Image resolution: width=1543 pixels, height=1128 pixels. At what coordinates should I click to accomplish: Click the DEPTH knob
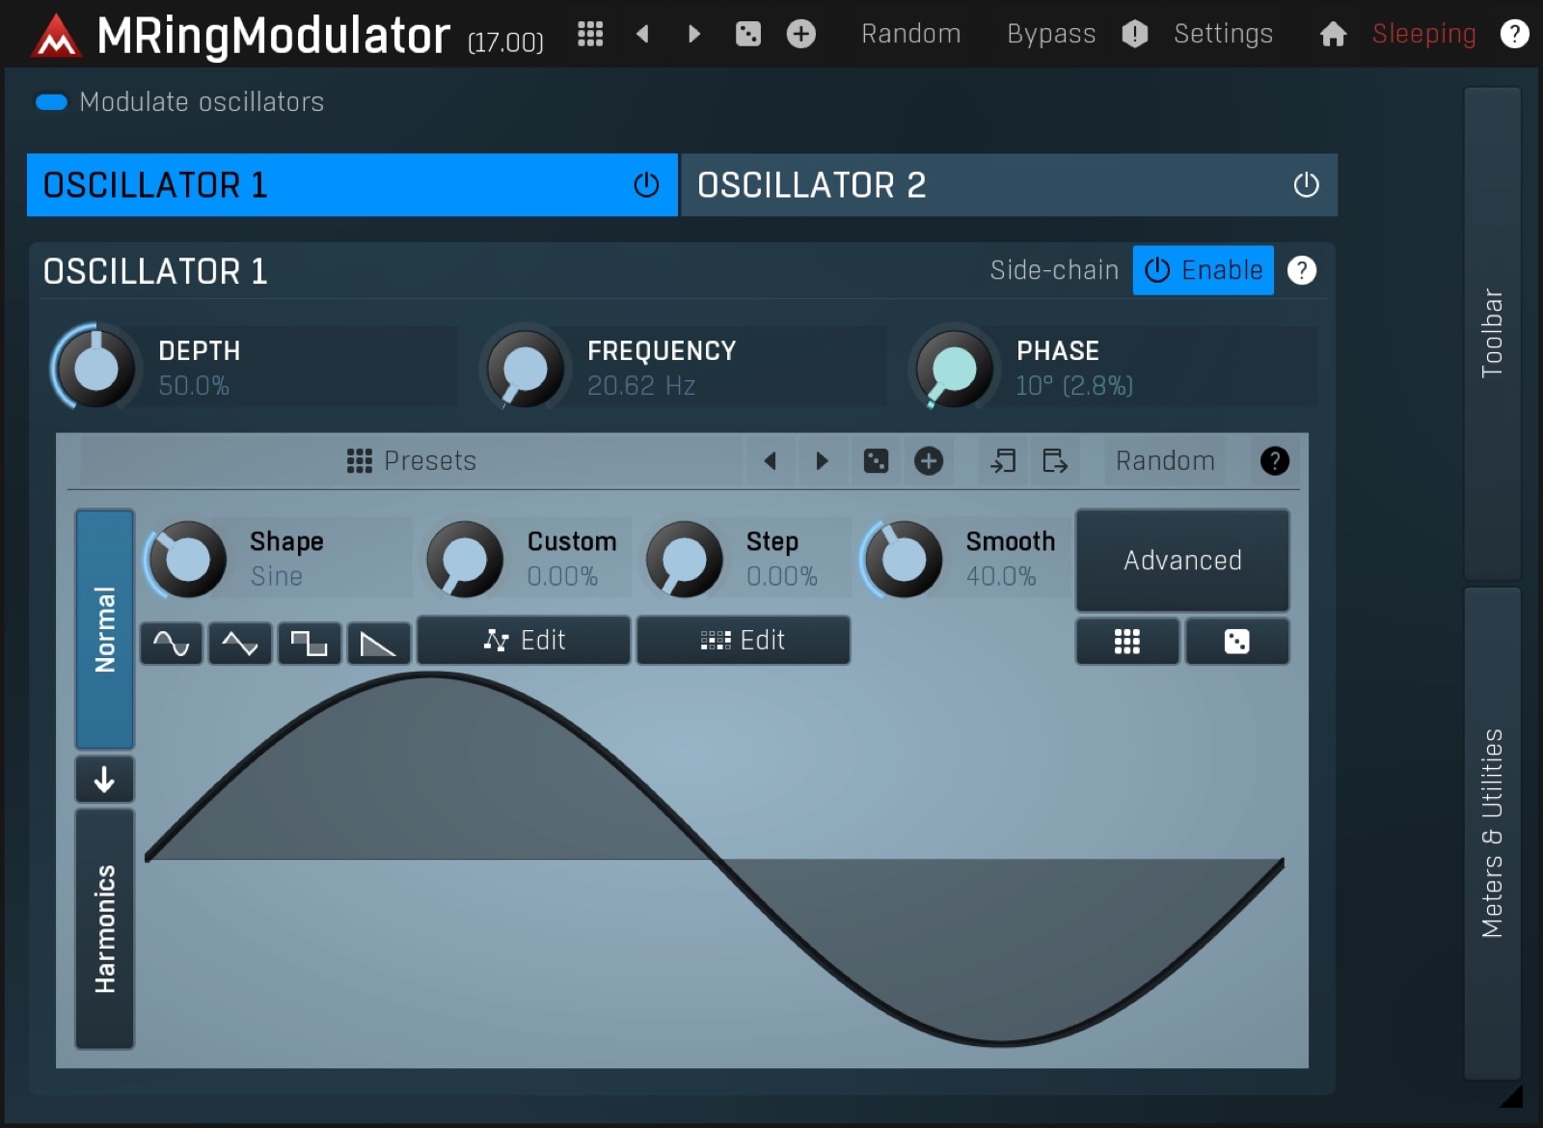point(95,368)
